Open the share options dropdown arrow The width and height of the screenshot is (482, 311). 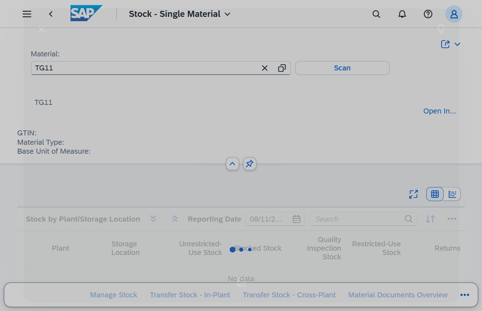(457, 44)
